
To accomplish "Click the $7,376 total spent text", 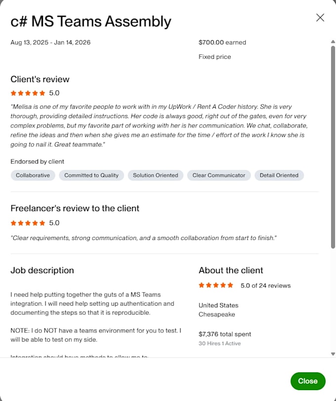I will coord(225,334).
